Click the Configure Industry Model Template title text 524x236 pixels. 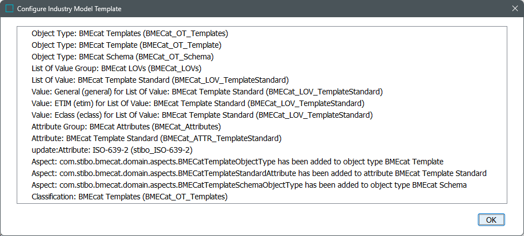70,9
